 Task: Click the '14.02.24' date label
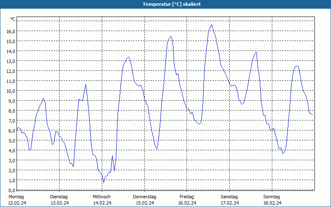click(102, 203)
